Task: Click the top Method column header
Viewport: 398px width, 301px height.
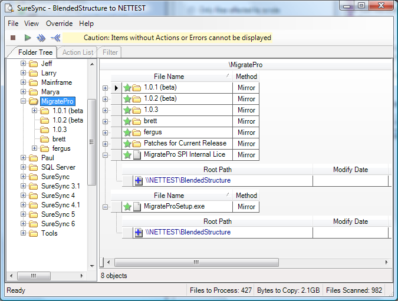Action: tap(246, 77)
